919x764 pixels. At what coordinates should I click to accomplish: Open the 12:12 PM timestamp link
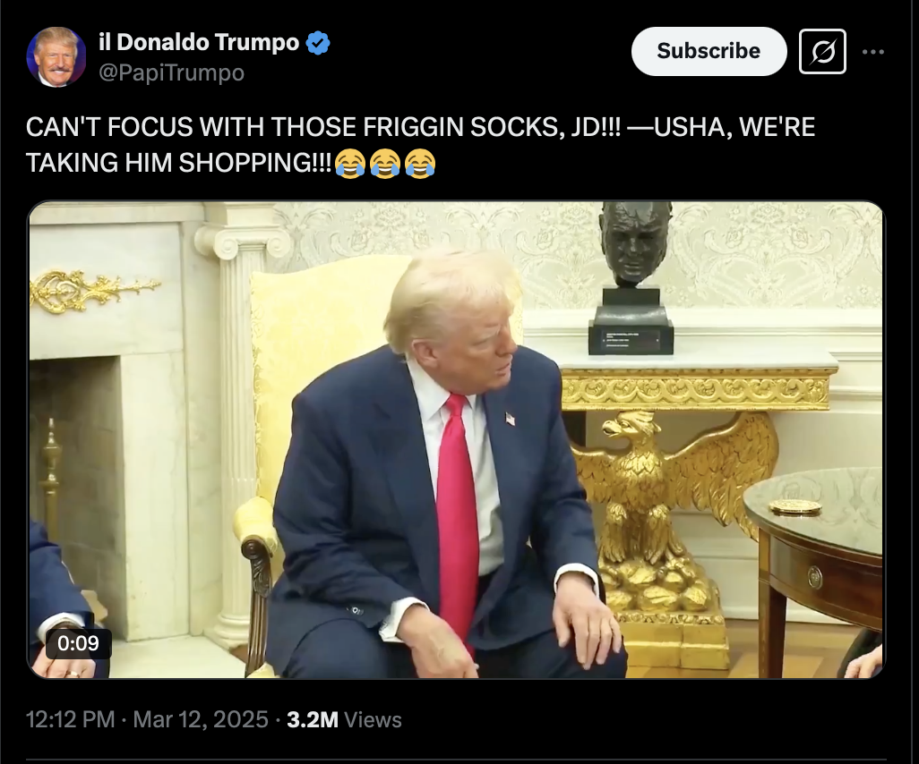click(x=71, y=719)
